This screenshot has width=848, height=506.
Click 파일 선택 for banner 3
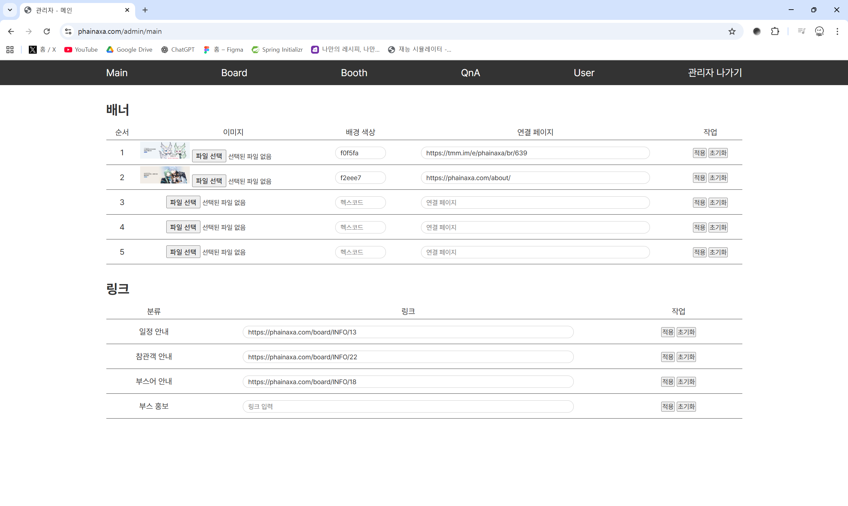point(183,202)
